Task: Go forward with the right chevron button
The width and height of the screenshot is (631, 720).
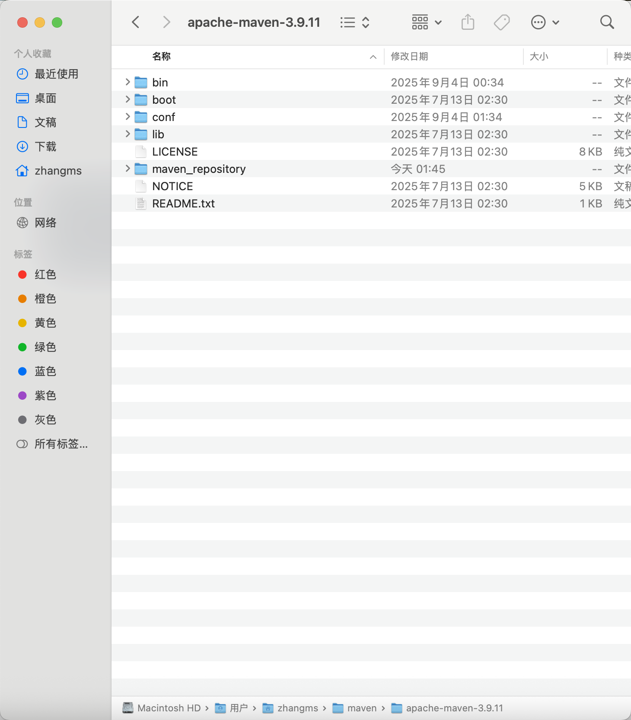Action: (166, 22)
